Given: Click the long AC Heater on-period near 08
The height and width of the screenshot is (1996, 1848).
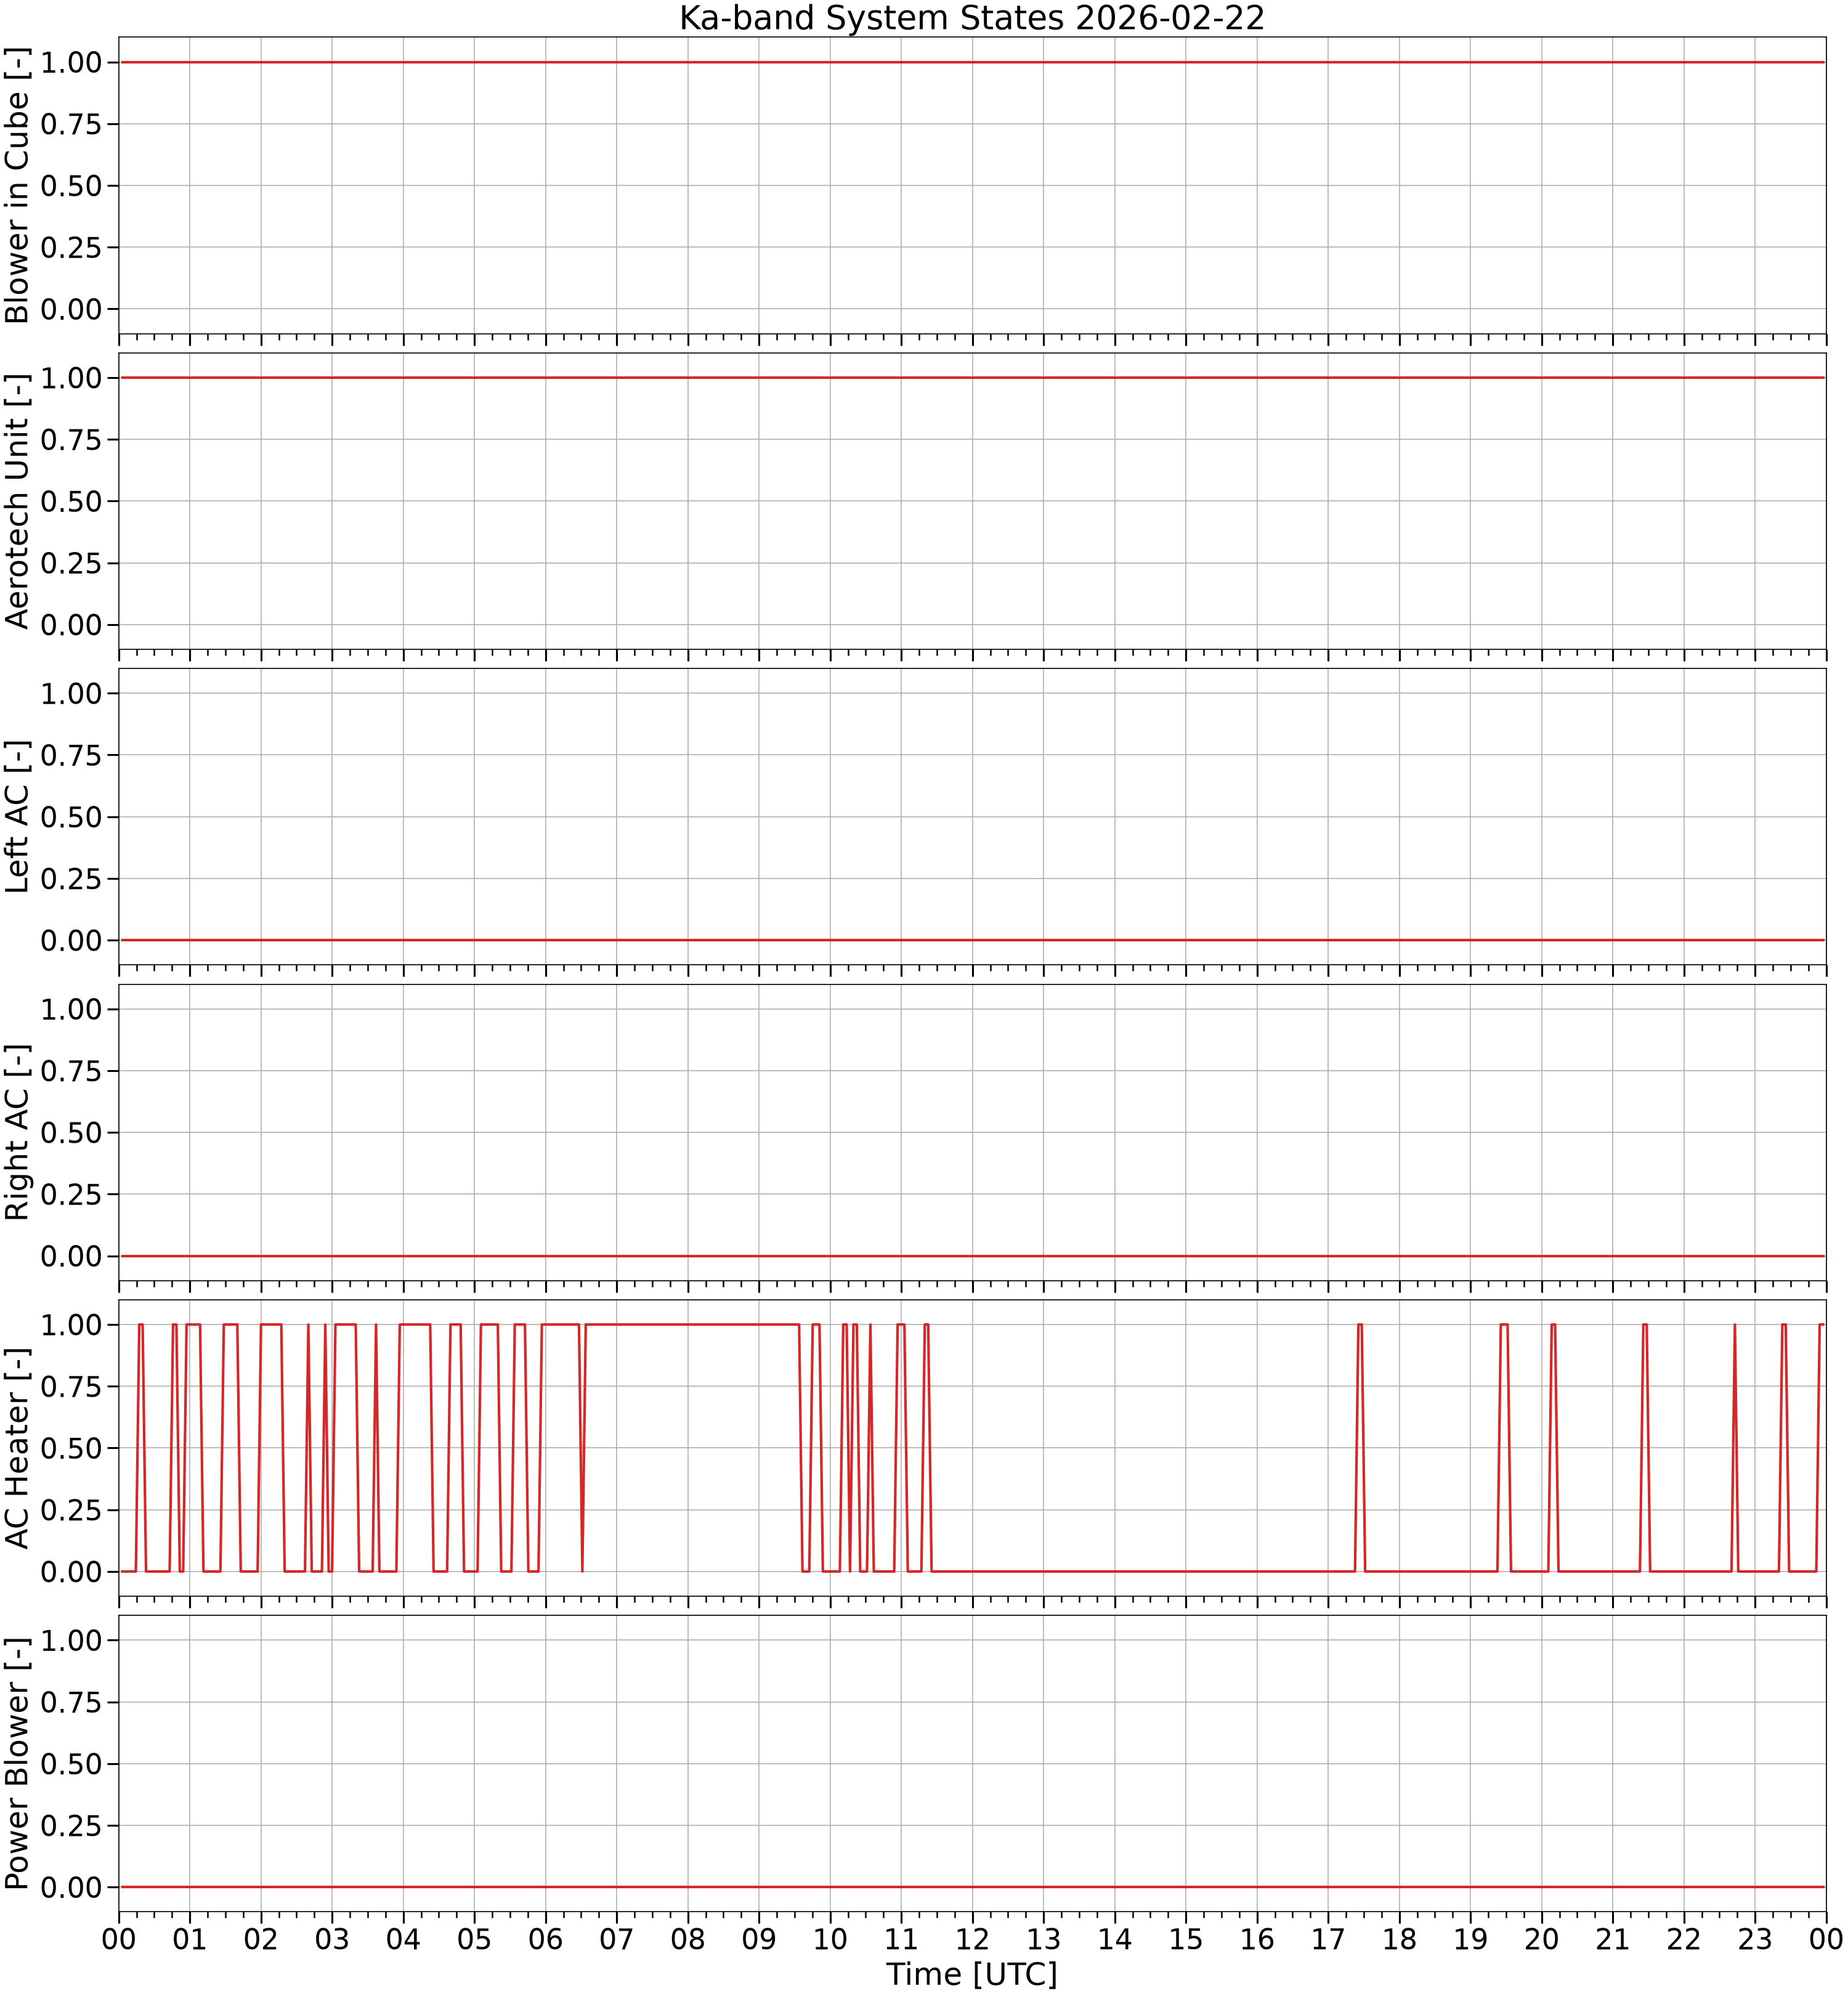Looking at the screenshot, I should [x=692, y=1324].
